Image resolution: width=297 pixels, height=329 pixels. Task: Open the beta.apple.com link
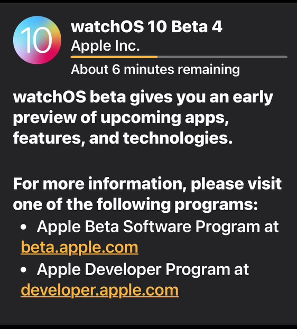[79, 247]
